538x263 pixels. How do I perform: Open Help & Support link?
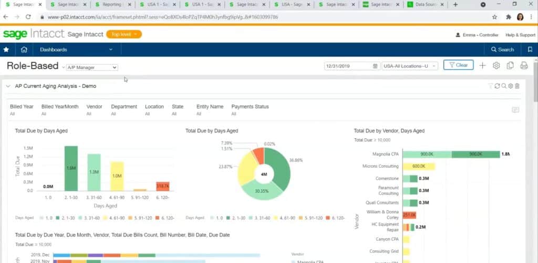tap(520, 35)
